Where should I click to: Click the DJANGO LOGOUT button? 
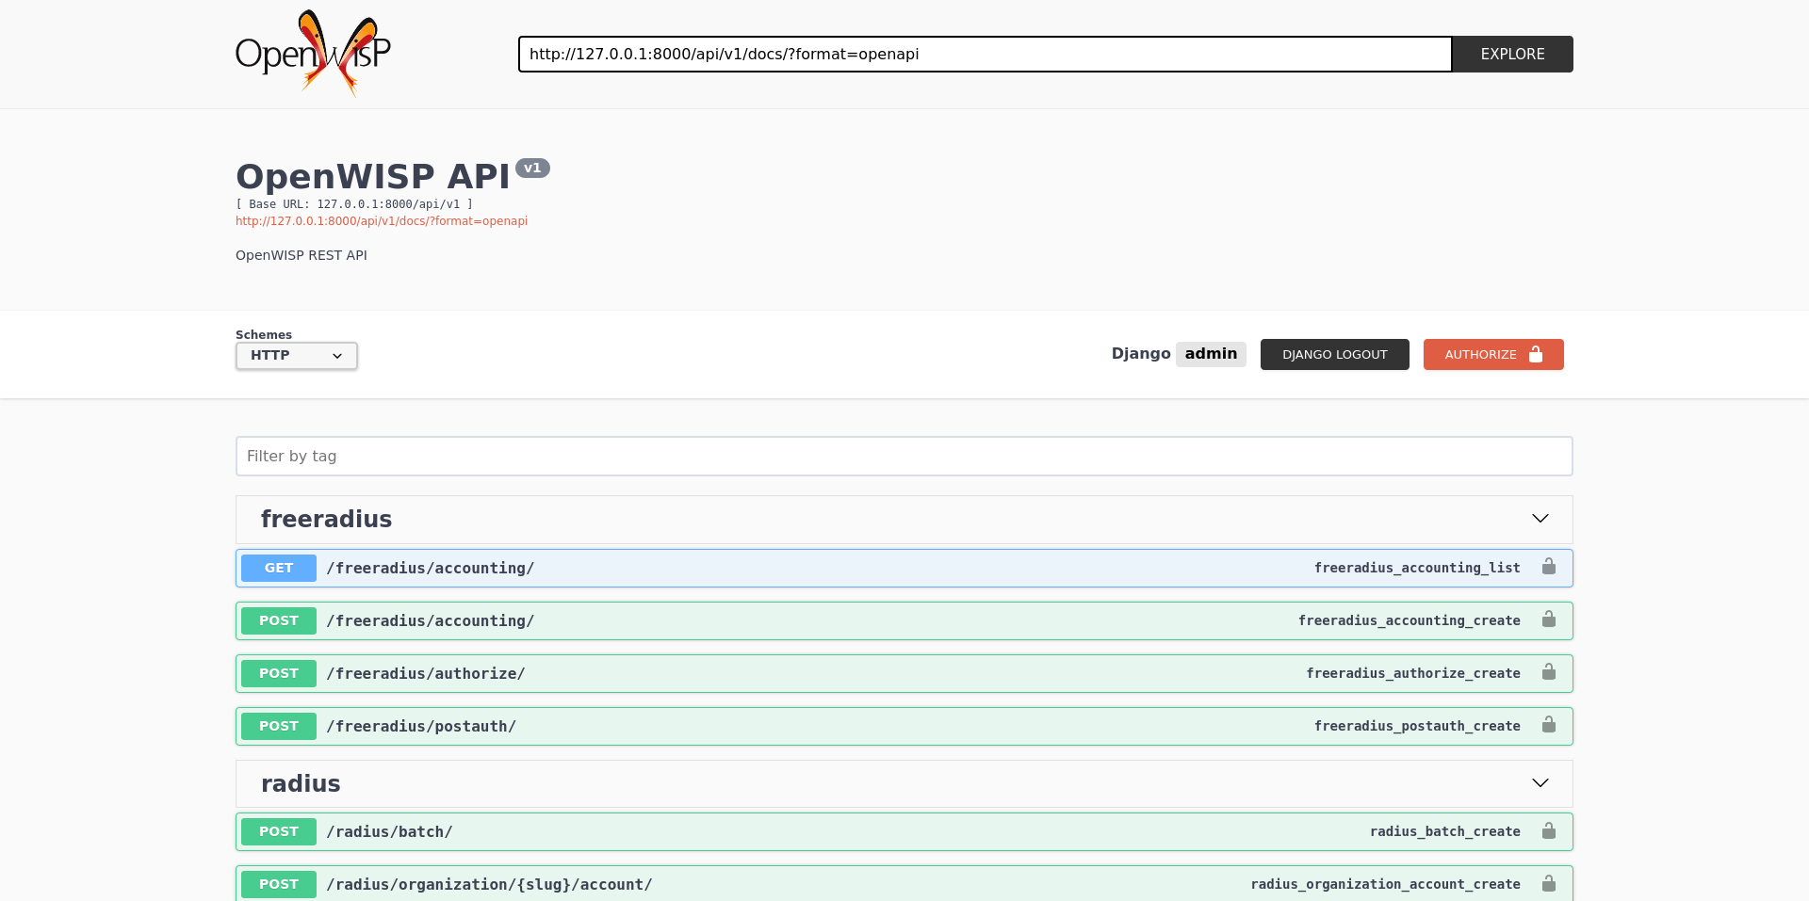(1334, 354)
